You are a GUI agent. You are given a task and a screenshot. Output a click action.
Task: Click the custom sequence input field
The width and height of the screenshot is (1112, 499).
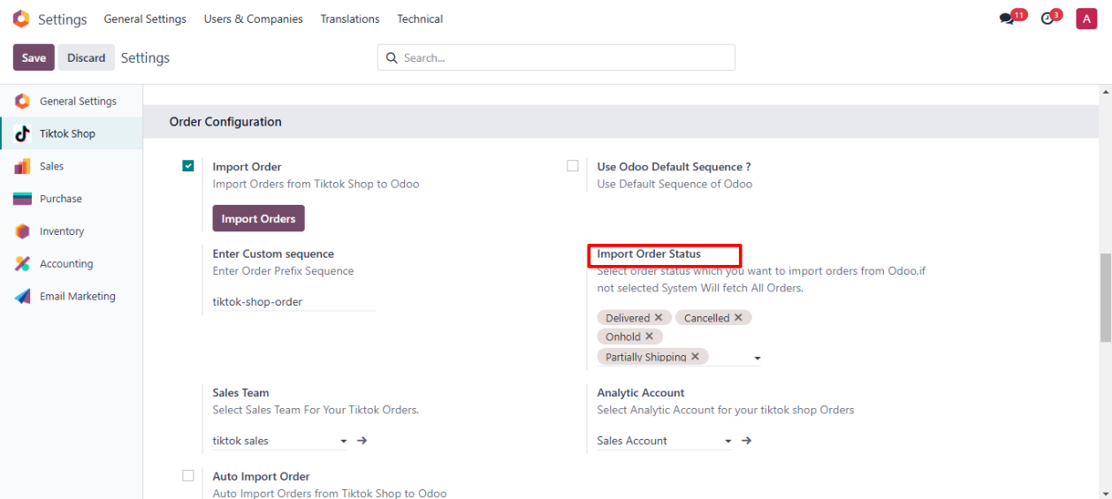pos(293,302)
